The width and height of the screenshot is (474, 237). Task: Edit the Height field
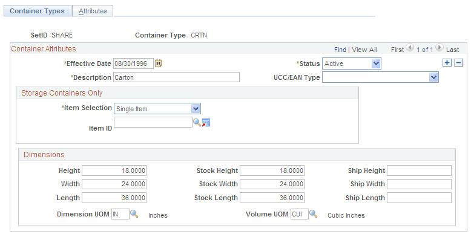114,170
